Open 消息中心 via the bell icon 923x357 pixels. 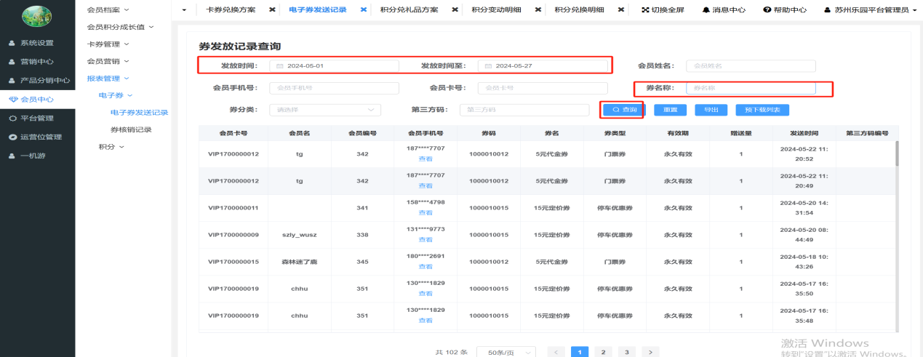tap(706, 10)
